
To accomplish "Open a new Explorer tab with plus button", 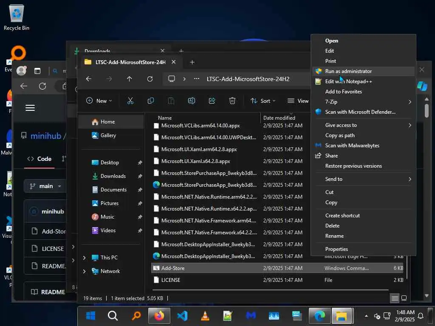I will tap(192, 62).
